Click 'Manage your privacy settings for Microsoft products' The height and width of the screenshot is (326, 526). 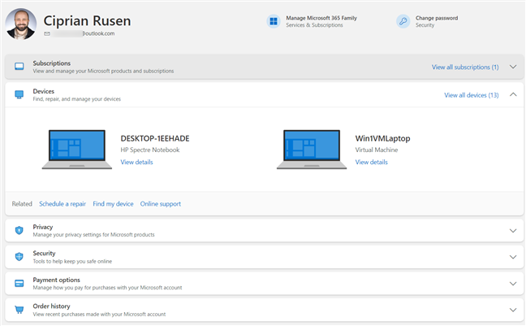click(93, 235)
